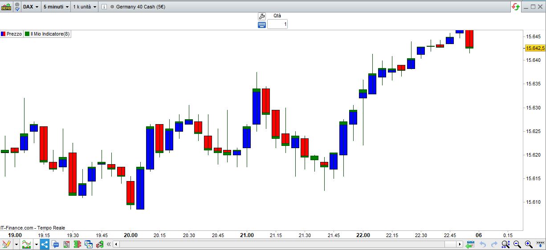Click the zoom-fit magnifier with arrows icon
The image size is (546, 250).
pos(505,244)
